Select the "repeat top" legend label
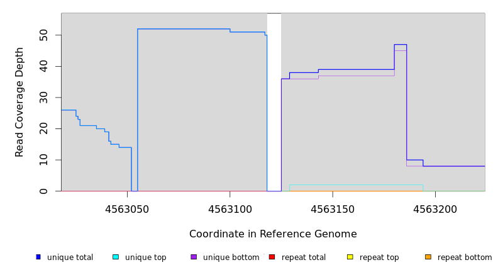 pyautogui.click(x=379, y=258)
